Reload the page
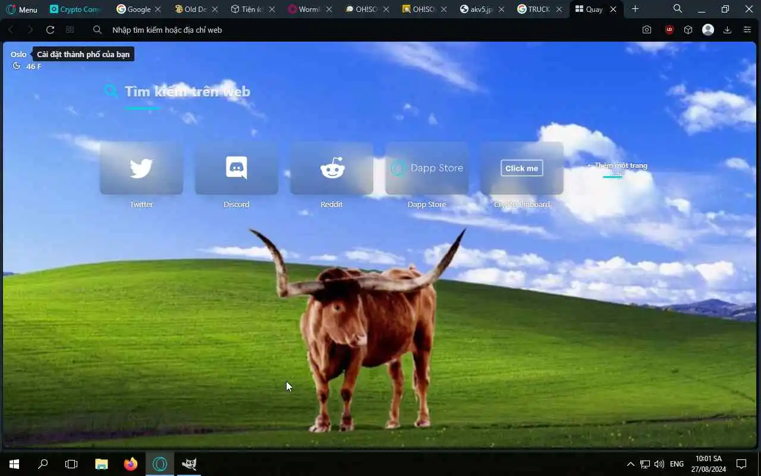This screenshot has width=761, height=476. (50, 30)
